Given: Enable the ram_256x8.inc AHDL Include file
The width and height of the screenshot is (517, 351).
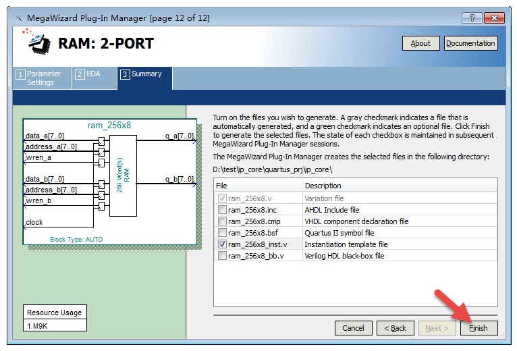Looking at the screenshot, I should click(x=222, y=210).
